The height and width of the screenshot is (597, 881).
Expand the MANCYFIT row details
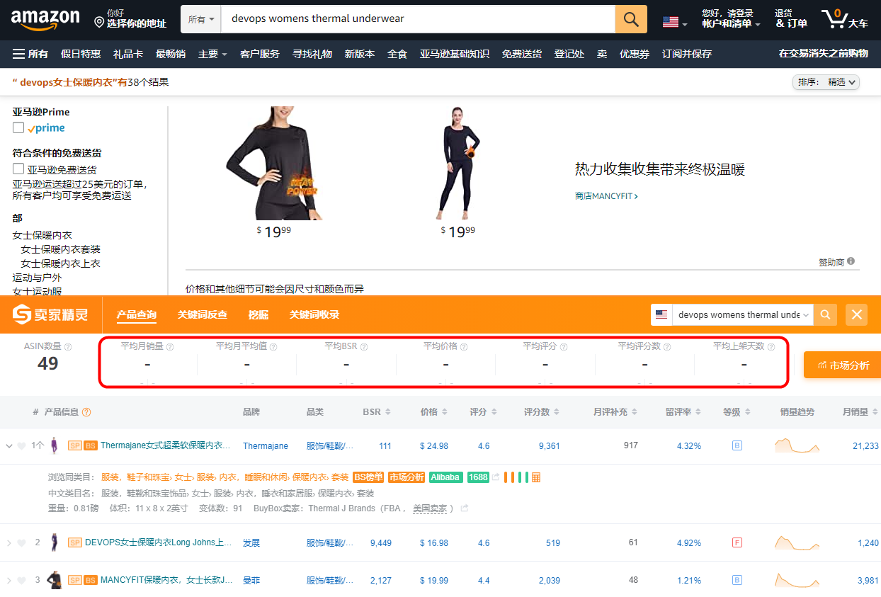(9, 581)
